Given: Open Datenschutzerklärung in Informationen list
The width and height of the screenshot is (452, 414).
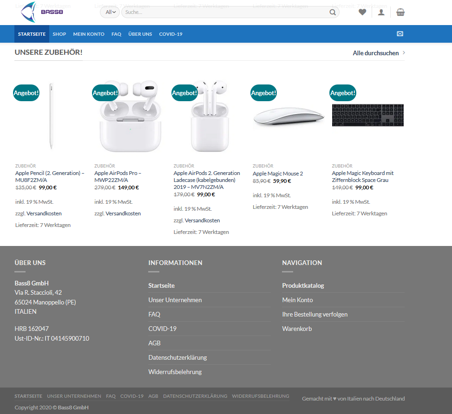Looking at the screenshot, I should (177, 357).
